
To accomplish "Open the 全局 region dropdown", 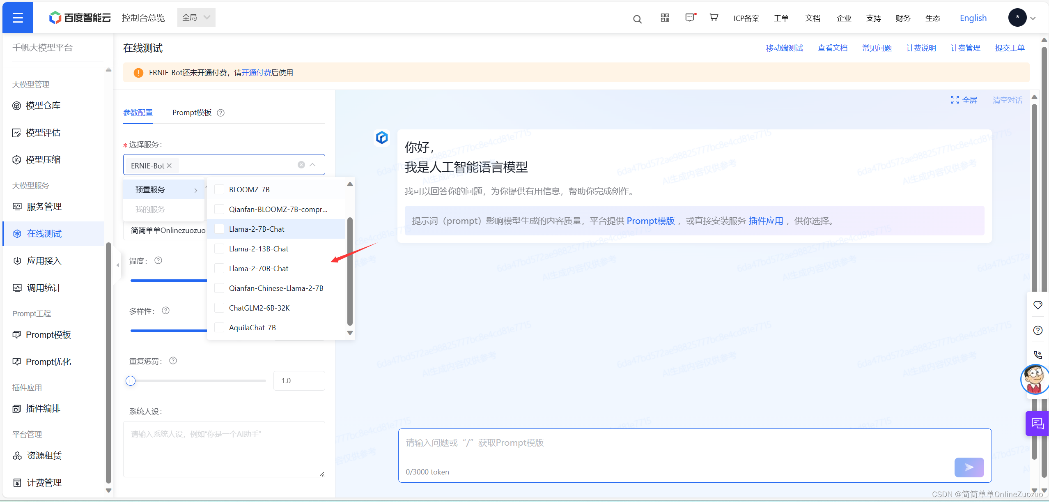I will [x=196, y=18].
